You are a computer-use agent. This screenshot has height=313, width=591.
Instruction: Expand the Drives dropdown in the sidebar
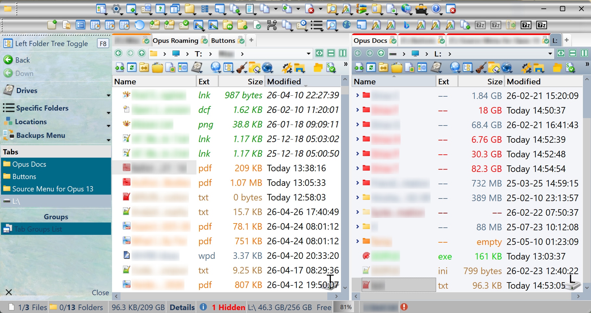108,95
